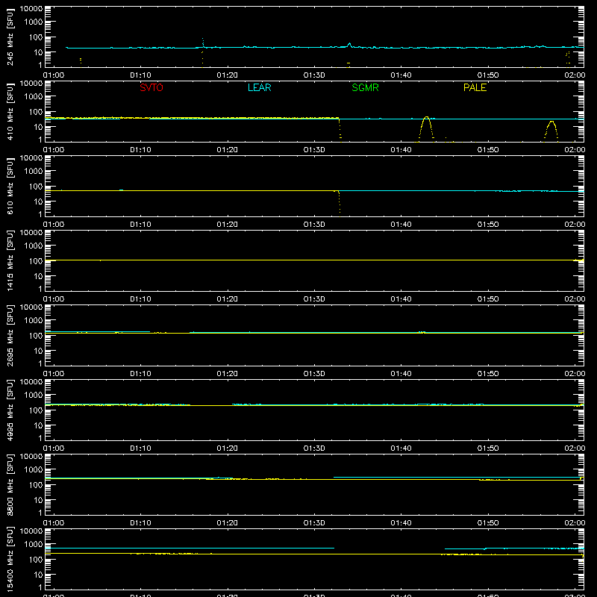597x597 pixels.
Task: Click the 01:20 time label under 410 MHz panel
Action: click(x=228, y=150)
